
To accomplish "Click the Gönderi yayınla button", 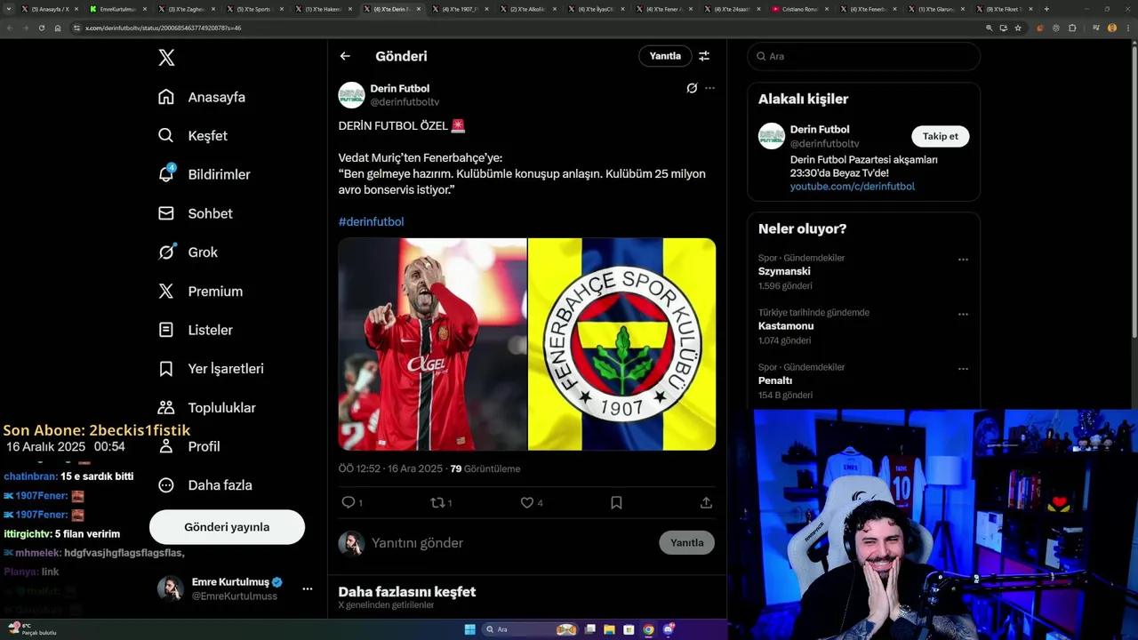I will (227, 527).
